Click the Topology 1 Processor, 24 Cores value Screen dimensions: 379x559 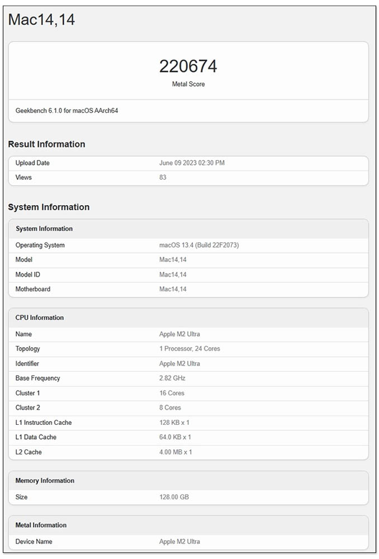[x=190, y=349]
